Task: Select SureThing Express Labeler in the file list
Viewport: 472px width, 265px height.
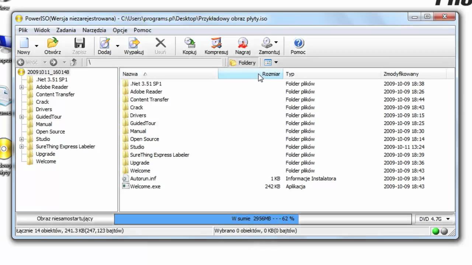Action: [160, 155]
